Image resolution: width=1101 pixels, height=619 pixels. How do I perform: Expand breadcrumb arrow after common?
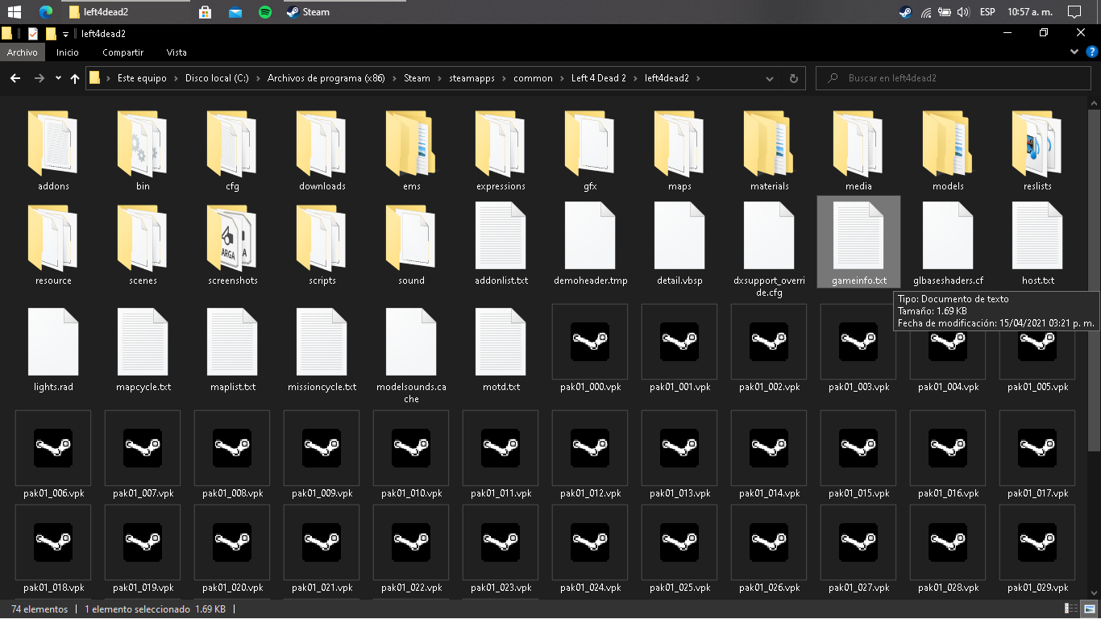tap(562, 78)
